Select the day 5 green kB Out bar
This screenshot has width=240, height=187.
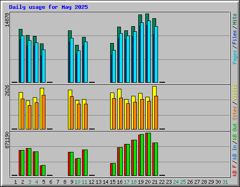tap(44, 171)
